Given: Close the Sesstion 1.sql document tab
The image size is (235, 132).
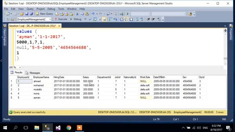Looking at the screenshot, I should [59, 26].
